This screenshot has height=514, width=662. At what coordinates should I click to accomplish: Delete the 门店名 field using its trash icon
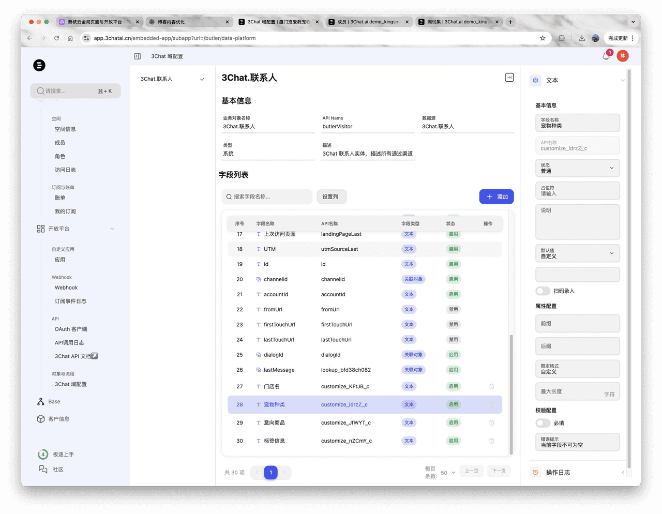coord(492,386)
